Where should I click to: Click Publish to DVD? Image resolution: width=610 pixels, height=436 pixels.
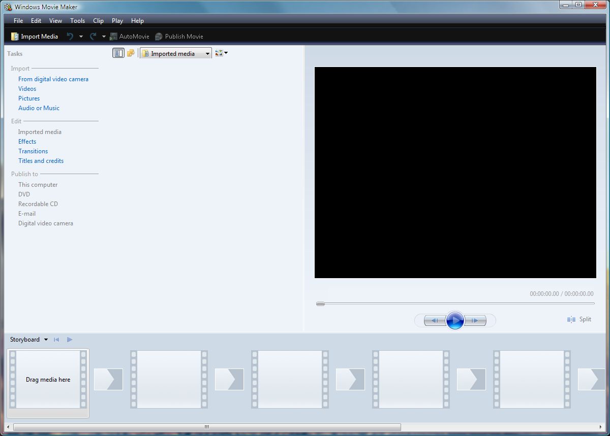pos(24,194)
